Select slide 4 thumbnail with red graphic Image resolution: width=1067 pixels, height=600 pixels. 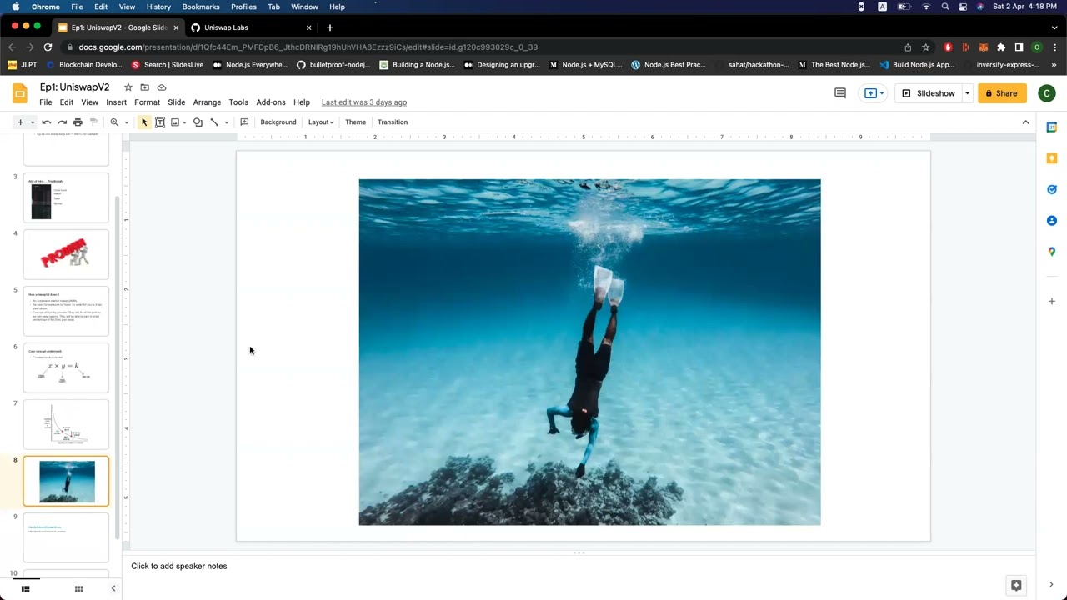click(66, 254)
